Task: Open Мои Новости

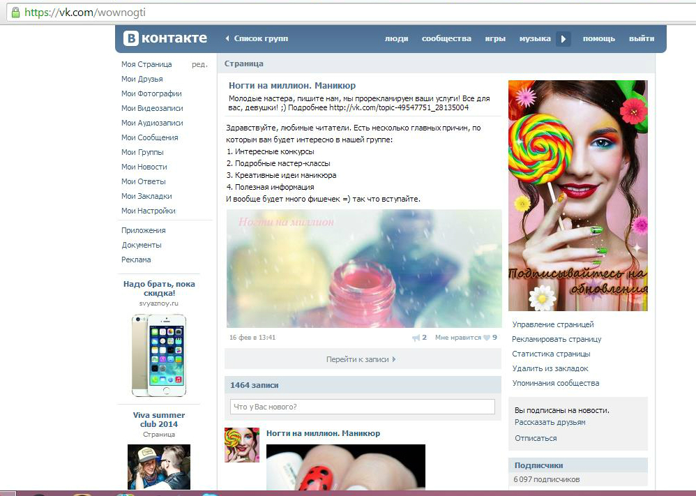Action: click(144, 167)
